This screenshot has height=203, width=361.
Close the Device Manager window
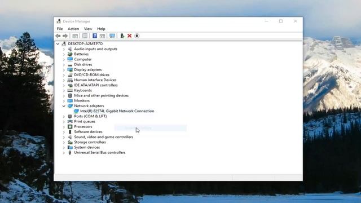click(296, 21)
